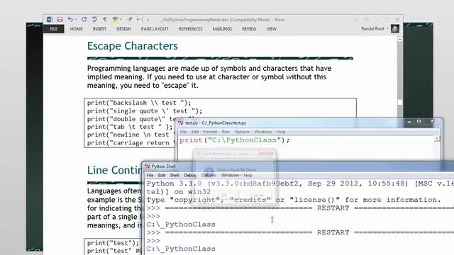Click the print("backslash \\ test ") code line
Viewport: 454px width, 255px height.
139,103
